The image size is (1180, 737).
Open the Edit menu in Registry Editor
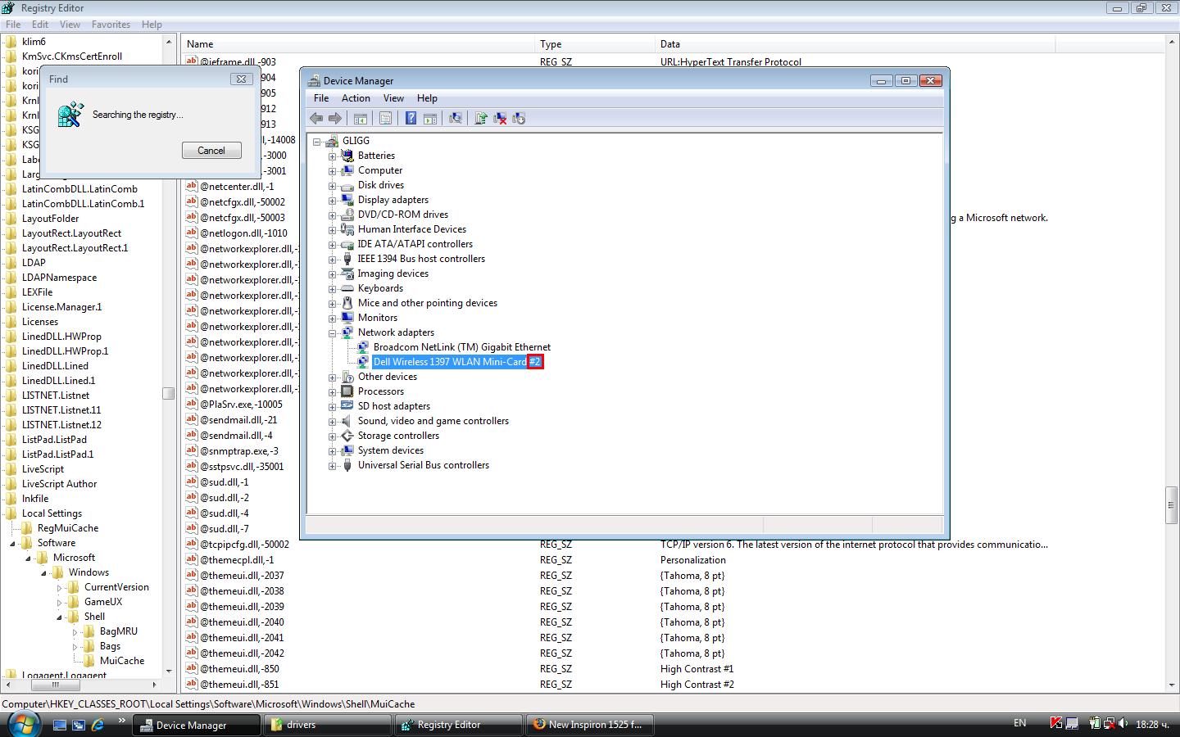tap(40, 25)
